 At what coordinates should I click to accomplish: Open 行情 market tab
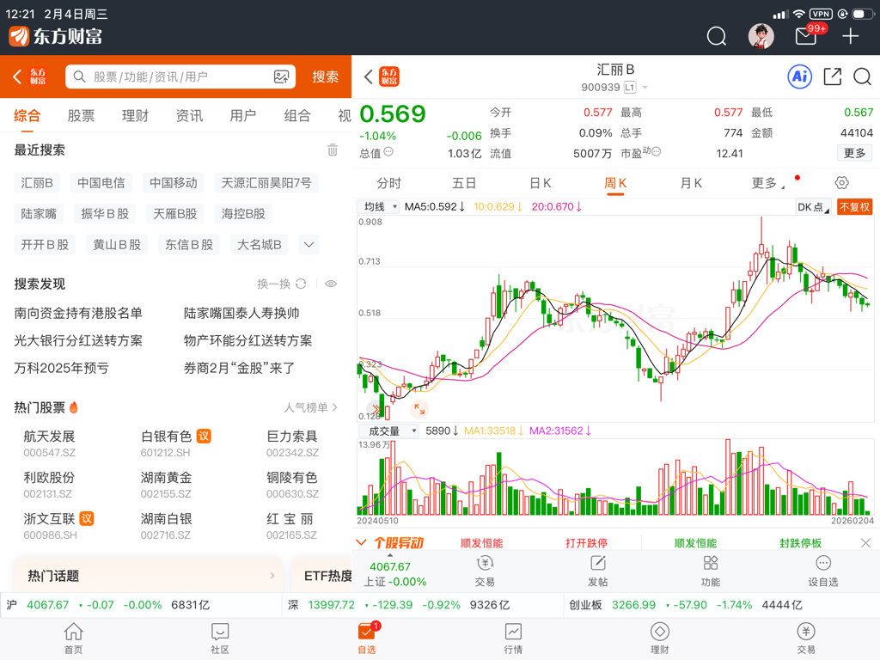click(513, 639)
